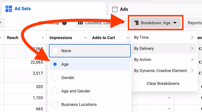Select the Business Locations radio option

click(90, 104)
